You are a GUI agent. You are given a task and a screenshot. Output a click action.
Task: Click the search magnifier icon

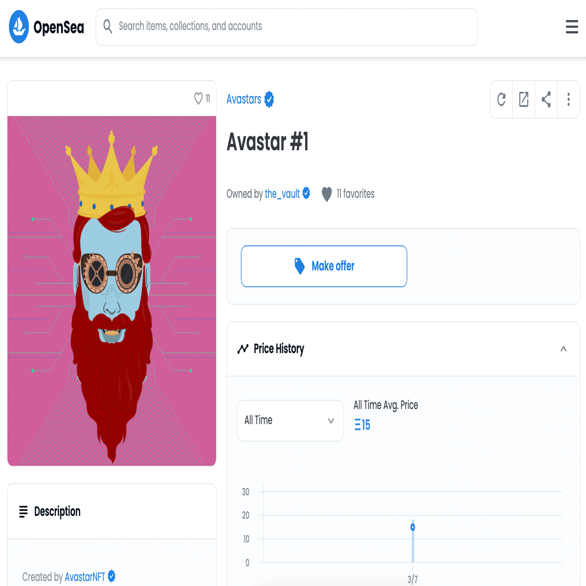[108, 26]
